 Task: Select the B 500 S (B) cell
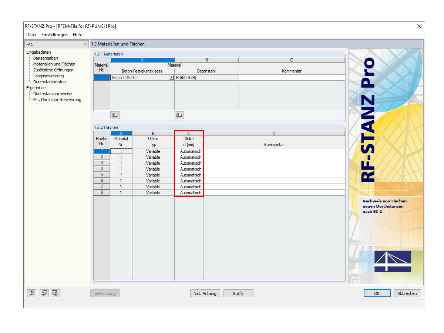pyautogui.click(x=206, y=78)
